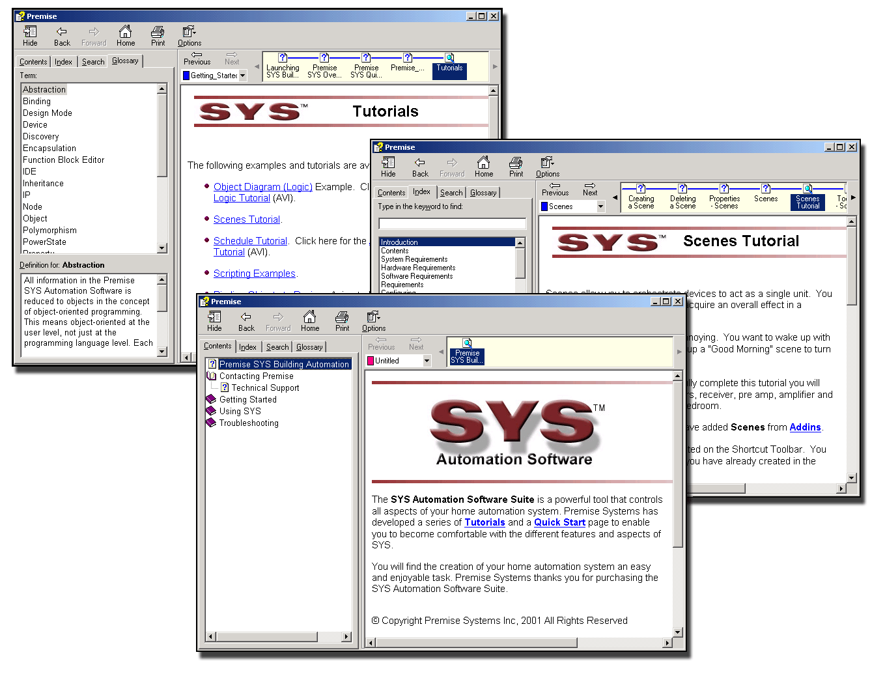885x676 pixels.
Task: Collapse the Contacting Premise book
Action: click(211, 376)
